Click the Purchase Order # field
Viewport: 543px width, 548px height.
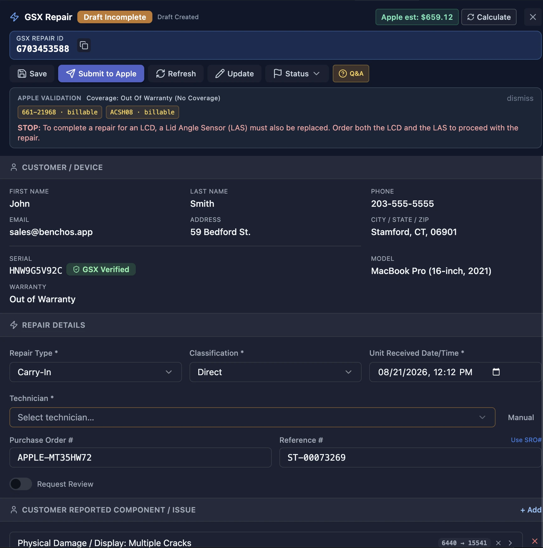[140, 458]
